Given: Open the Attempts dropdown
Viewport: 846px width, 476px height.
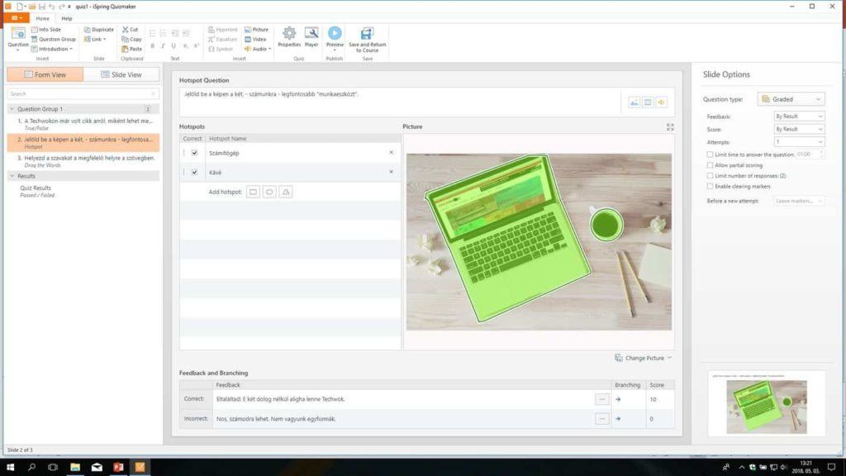Looking at the screenshot, I should pos(798,140).
